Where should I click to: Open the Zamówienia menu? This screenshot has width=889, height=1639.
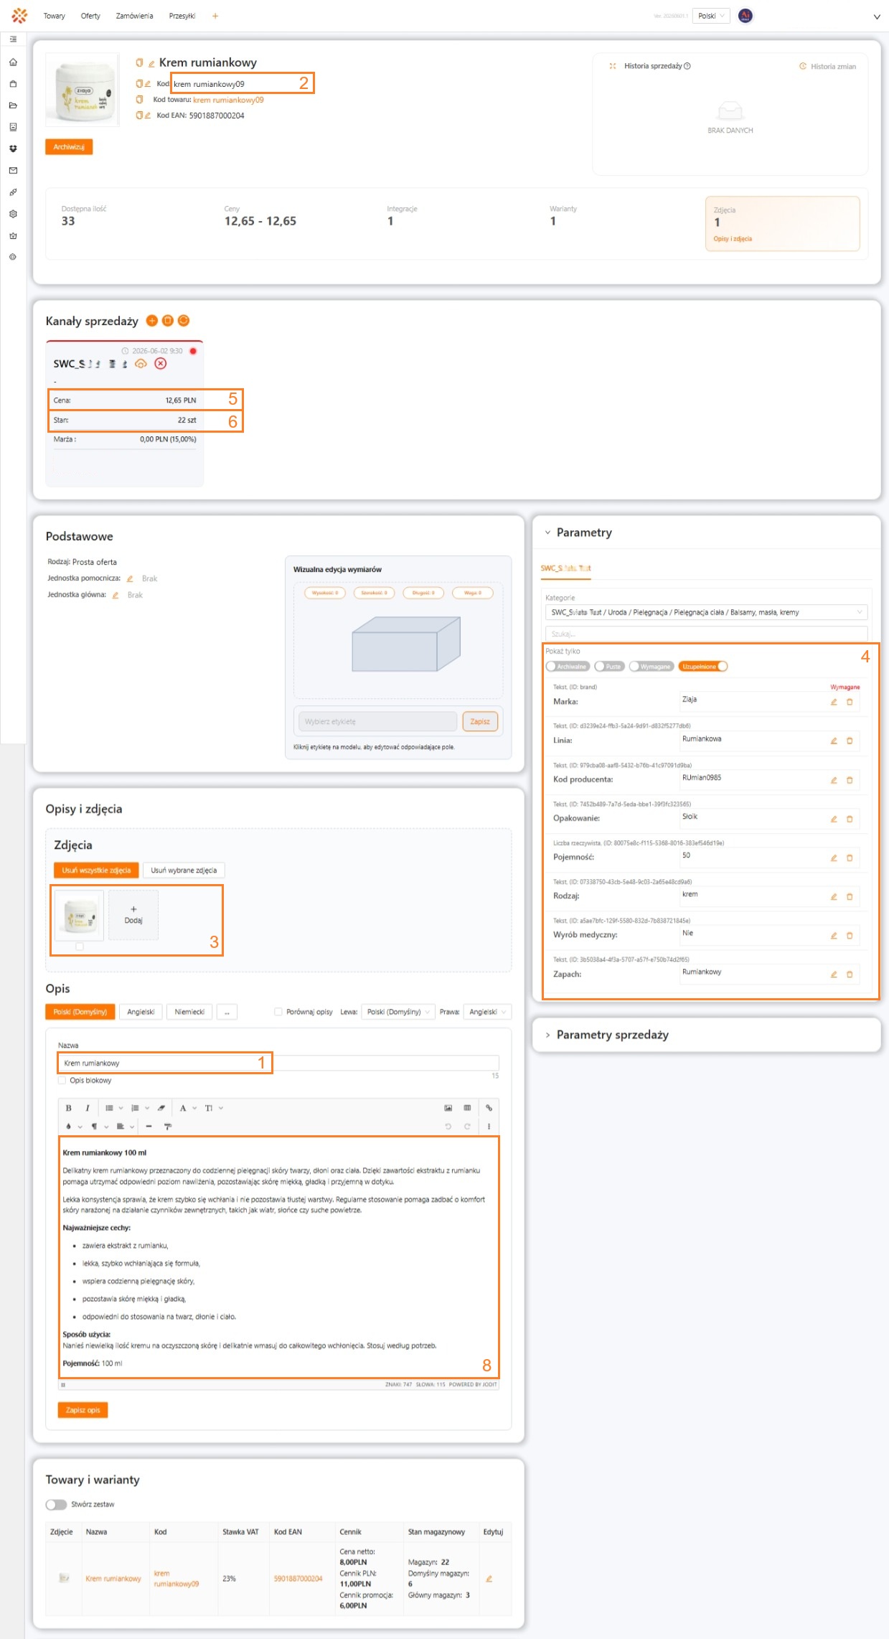134,16
